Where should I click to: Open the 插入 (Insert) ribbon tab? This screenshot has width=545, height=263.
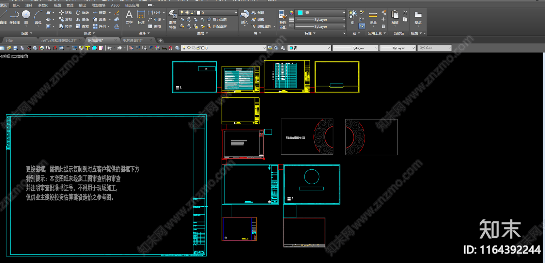(16, 5)
